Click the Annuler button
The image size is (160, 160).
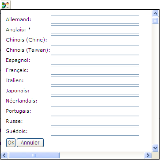click(30, 143)
